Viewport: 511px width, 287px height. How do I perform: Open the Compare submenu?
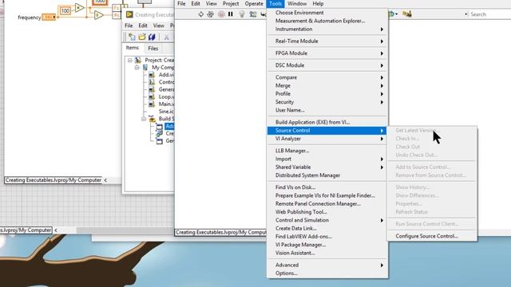[x=327, y=77]
